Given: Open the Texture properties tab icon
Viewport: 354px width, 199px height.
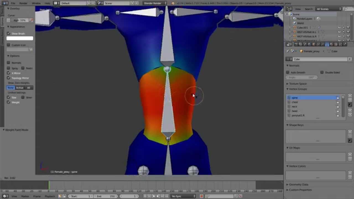Looking at the screenshot, I should pyautogui.click(x=336, y=44).
